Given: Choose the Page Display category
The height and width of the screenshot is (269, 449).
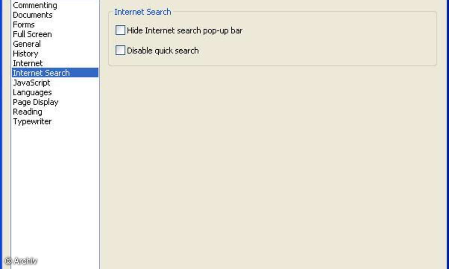Looking at the screenshot, I should coord(36,102).
